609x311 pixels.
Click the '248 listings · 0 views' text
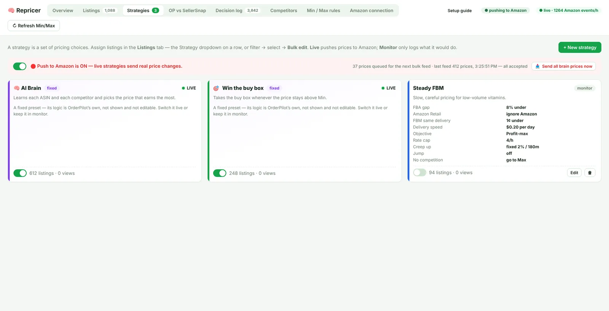point(252,173)
